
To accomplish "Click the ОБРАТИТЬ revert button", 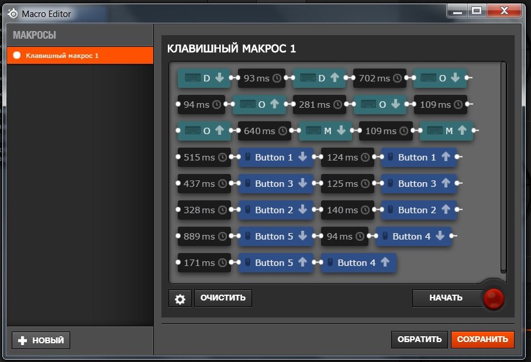I will click(419, 340).
